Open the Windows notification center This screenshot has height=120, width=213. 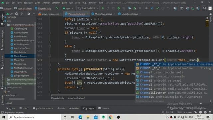tap(208, 117)
